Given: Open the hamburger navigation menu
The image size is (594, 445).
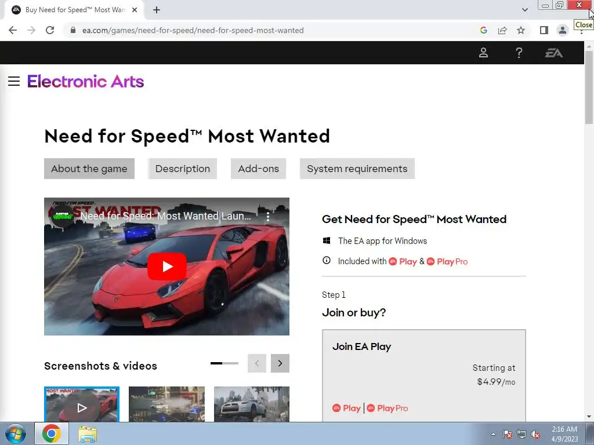Looking at the screenshot, I should point(14,81).
